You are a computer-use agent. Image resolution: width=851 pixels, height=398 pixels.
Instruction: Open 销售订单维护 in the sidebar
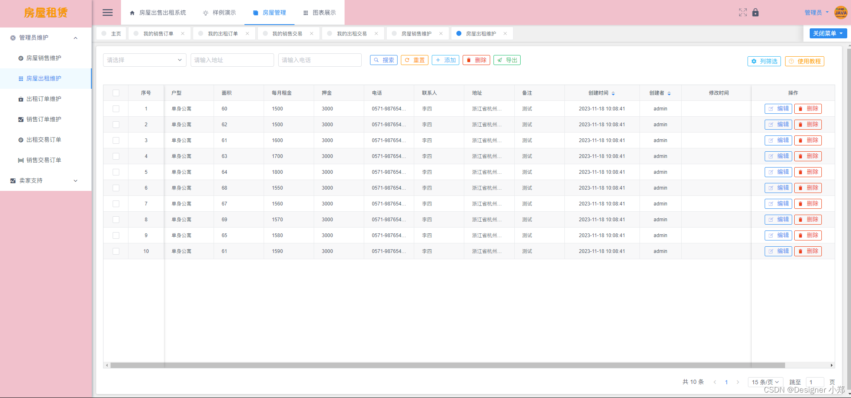tap(44, 119)
